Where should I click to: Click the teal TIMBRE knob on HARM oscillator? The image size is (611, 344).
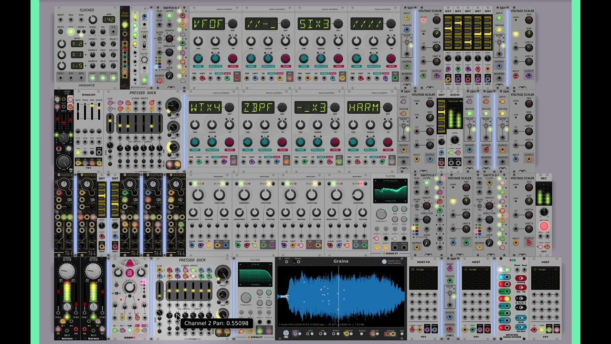coord(353,142)
